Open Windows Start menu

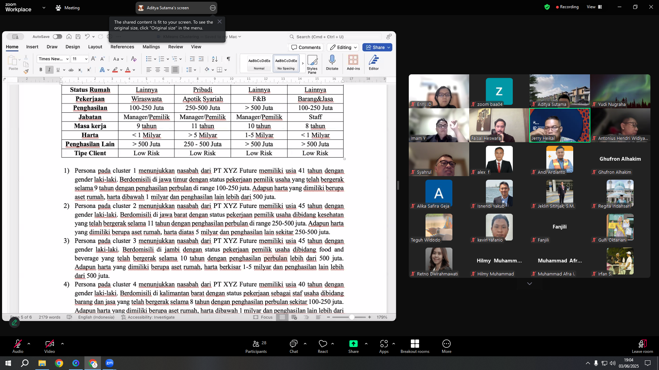tap(8, 363)
